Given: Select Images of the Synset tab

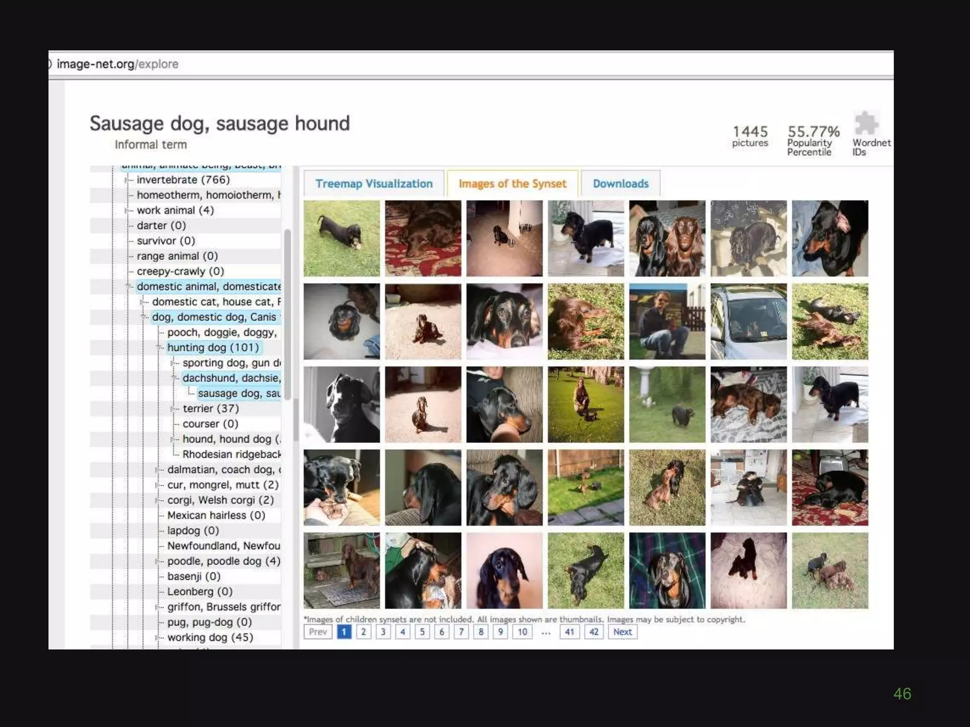Looking at the screenshot, I should (512, 184).
